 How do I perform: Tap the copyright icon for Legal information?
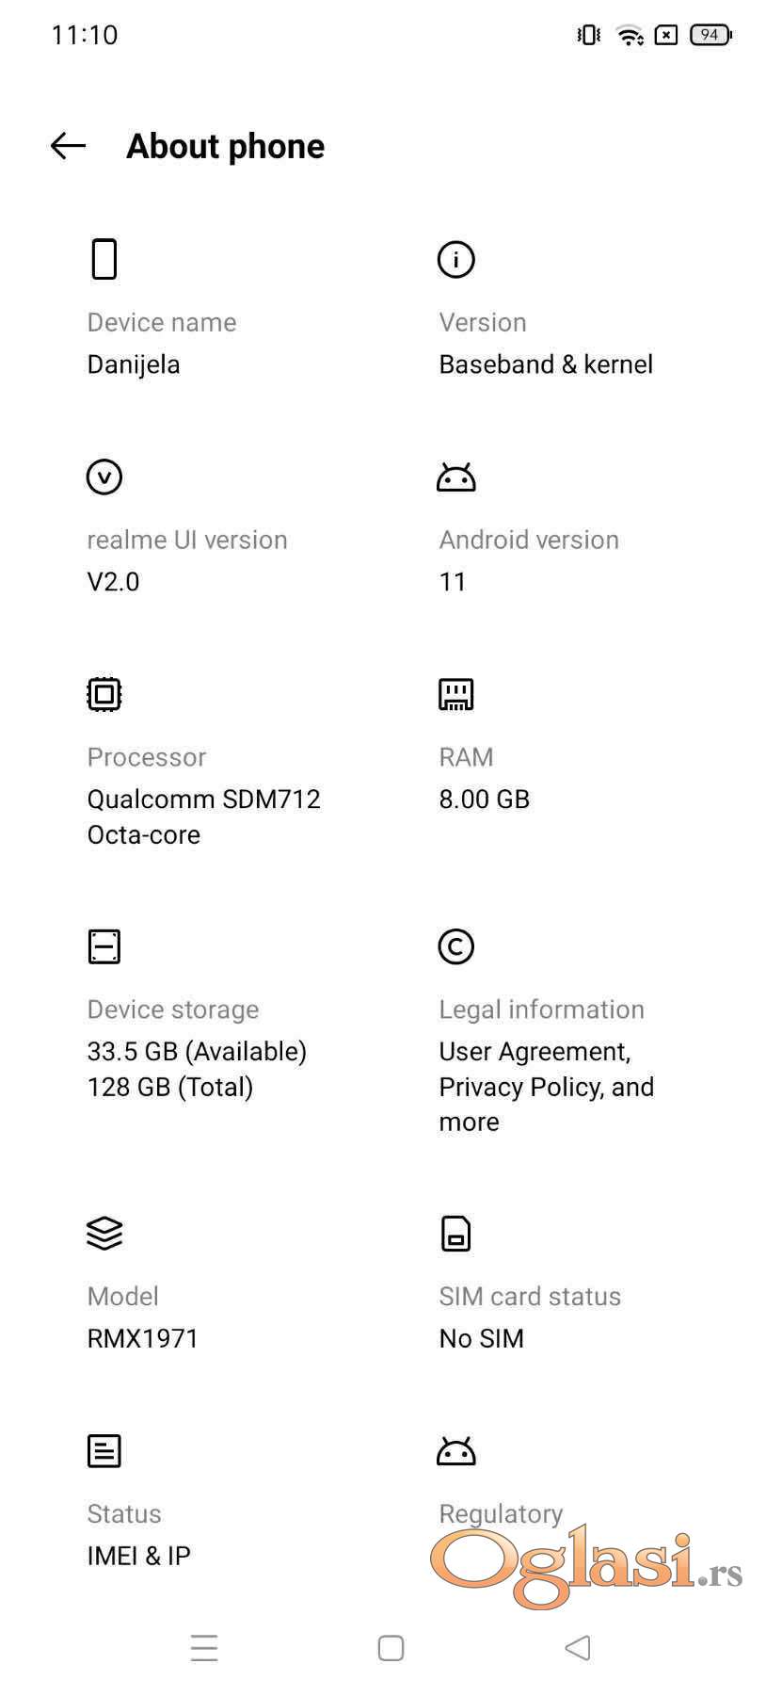(456, 946)
